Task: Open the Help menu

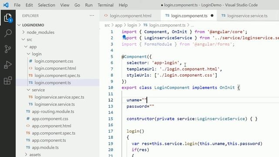Action: coord(123,5)
